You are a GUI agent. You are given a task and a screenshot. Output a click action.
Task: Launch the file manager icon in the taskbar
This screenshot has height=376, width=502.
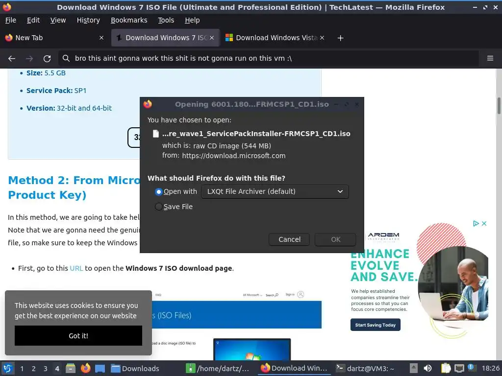tap(71, 368)
